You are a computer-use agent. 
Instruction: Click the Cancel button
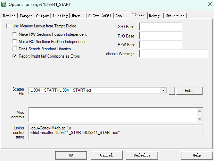click(x=106, y=155)
